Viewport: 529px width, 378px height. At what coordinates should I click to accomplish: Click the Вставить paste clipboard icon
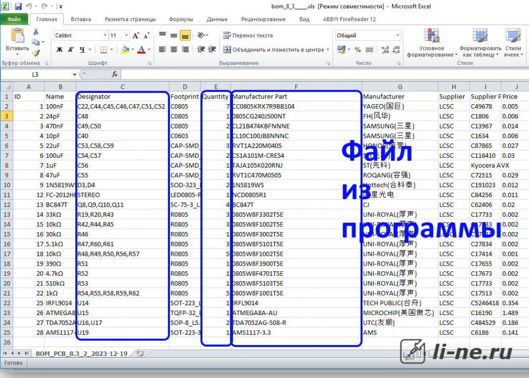(x=18, y=36)
